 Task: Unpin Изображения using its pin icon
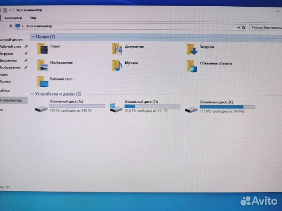[26, 68]
